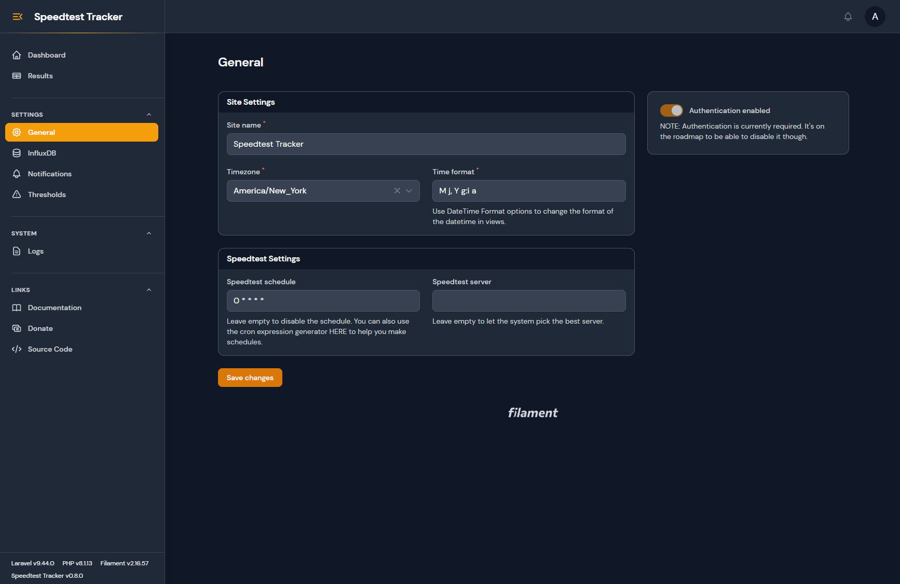Click the Speedtest Tracker title in header
900x584 pixels.
[x=78, y=17]
